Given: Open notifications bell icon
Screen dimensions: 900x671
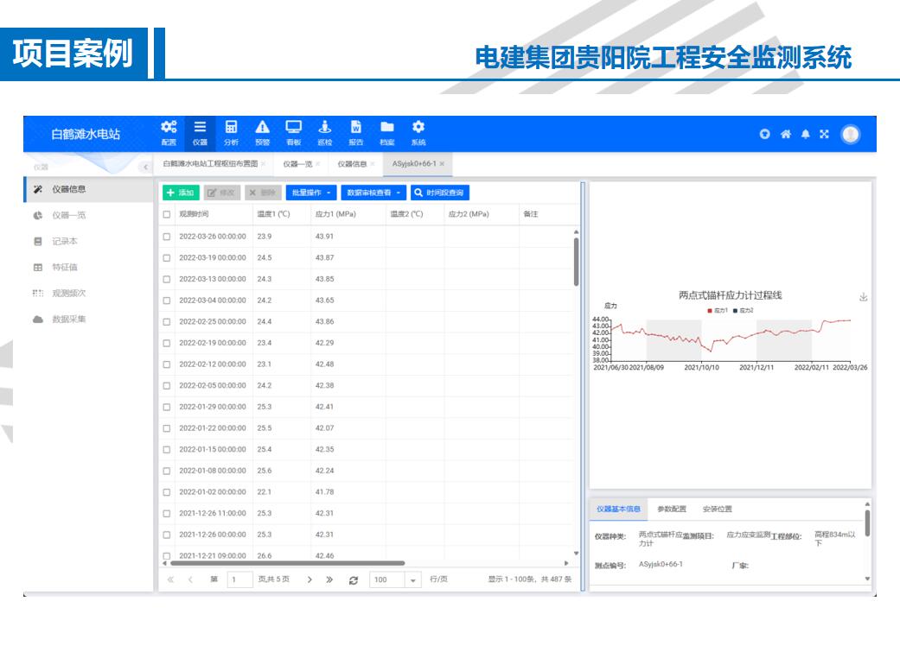Looking at the screenshot, I should coord(805,134).
